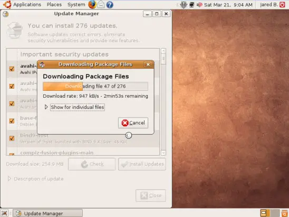Viewport: 289px width, 217px height.
Task: Close the Downloading Package Files dialog
Action: [x=148, y=64]
